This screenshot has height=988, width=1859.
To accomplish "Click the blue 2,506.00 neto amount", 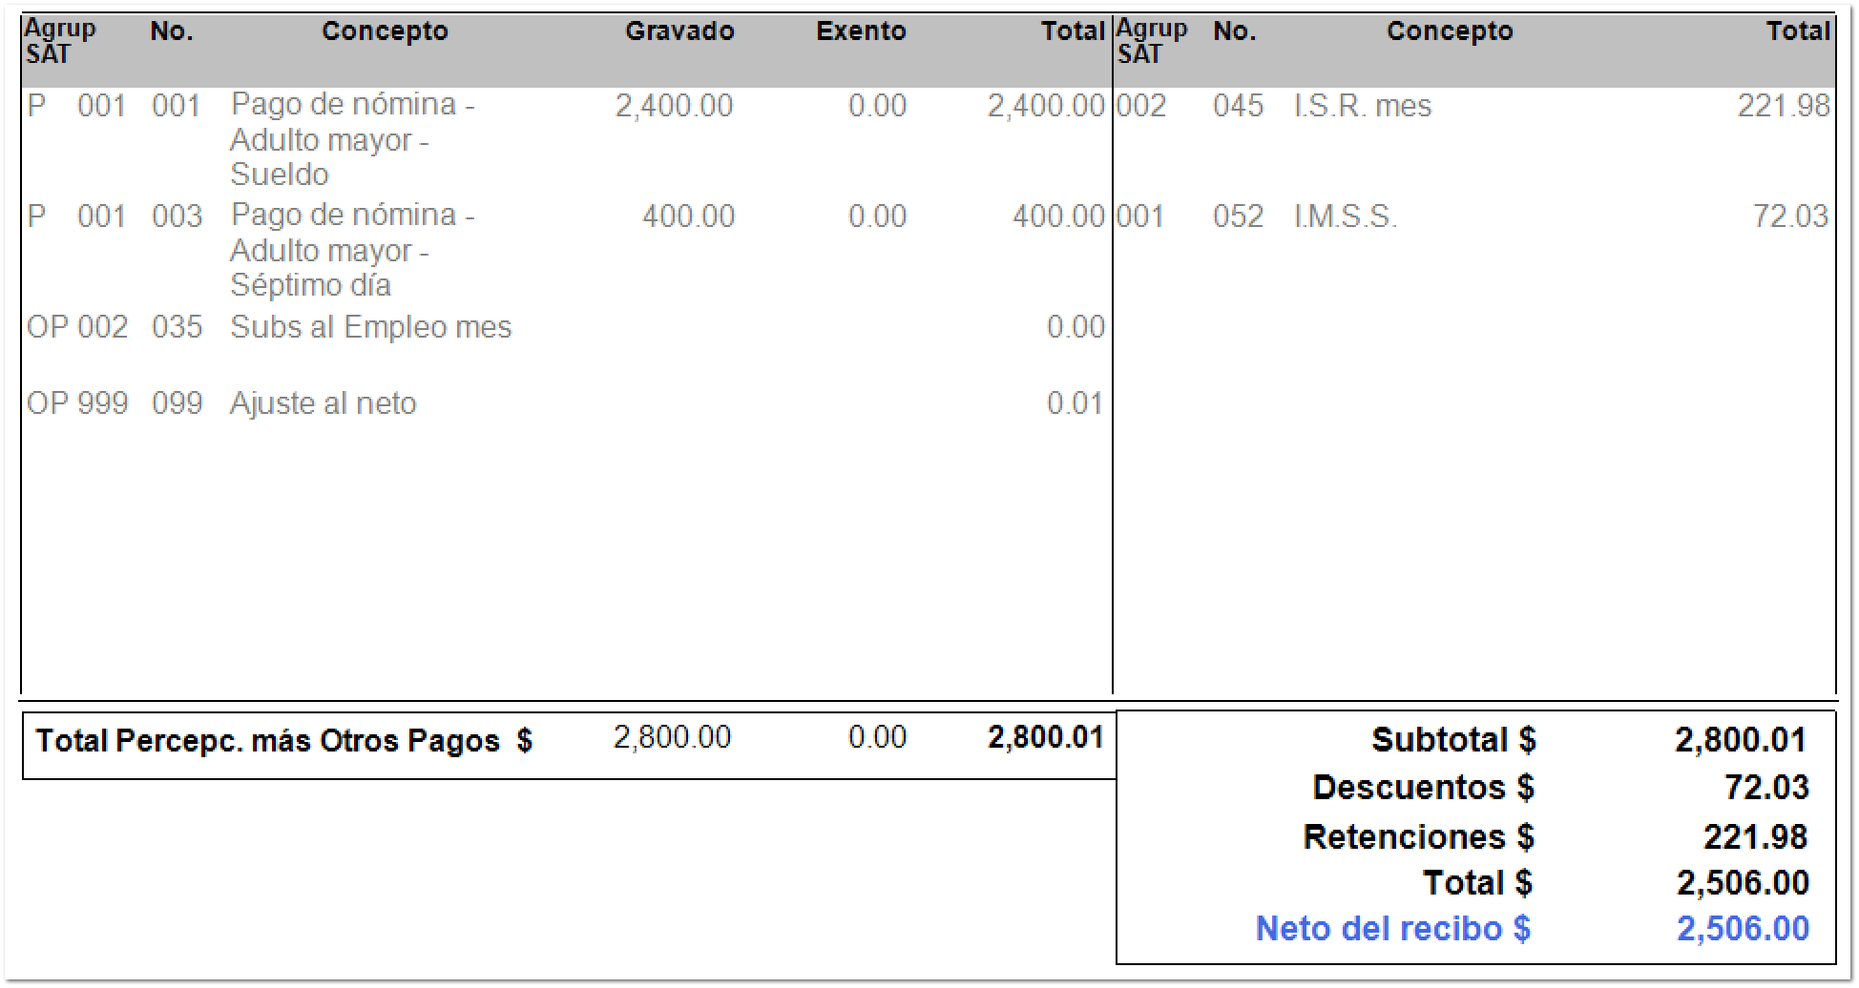I will coord(1743,929).
